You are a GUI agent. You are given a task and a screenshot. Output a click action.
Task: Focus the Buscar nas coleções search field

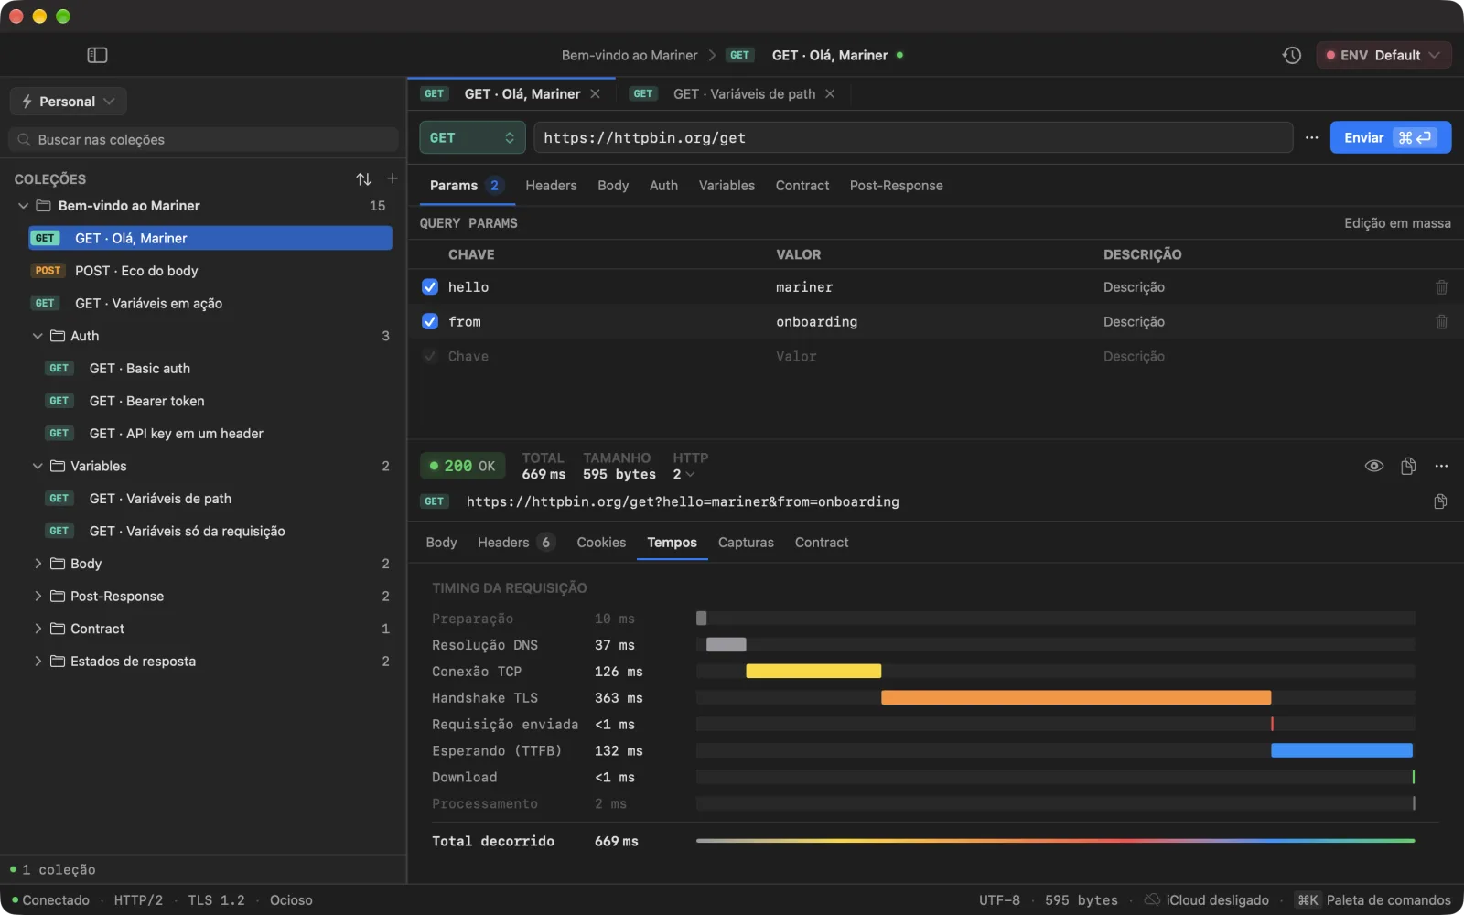pos(204,140)
